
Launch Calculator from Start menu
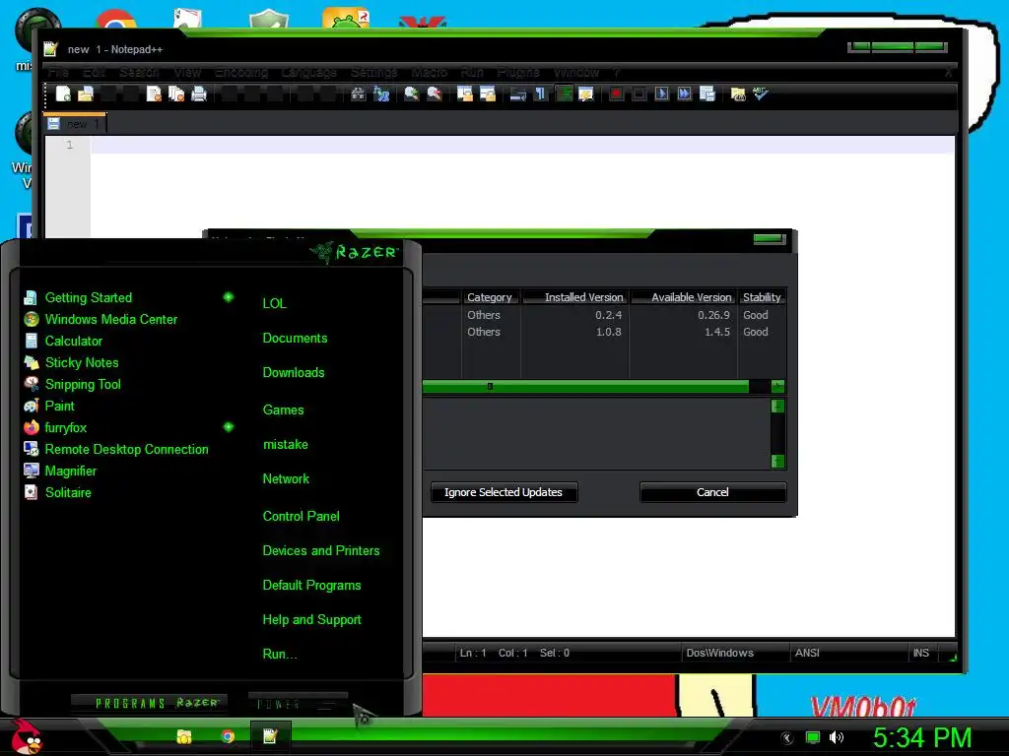pos(63,342)
